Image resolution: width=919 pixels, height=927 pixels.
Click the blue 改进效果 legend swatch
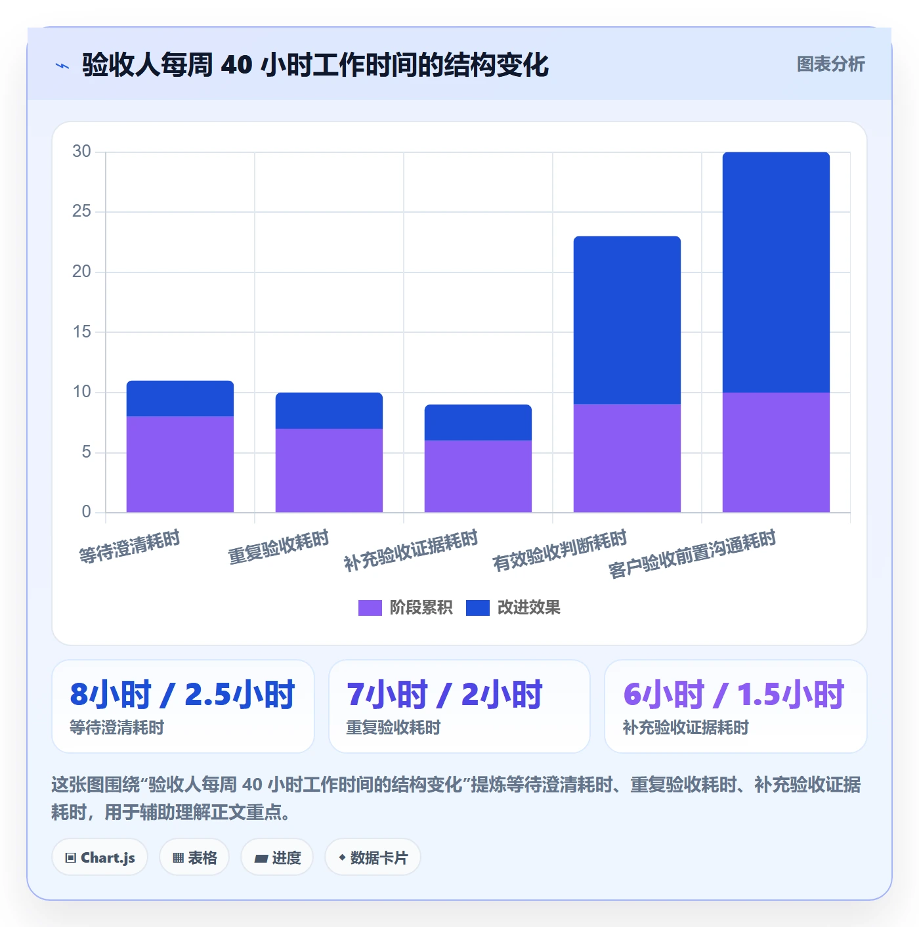click(x=478, y=608)
